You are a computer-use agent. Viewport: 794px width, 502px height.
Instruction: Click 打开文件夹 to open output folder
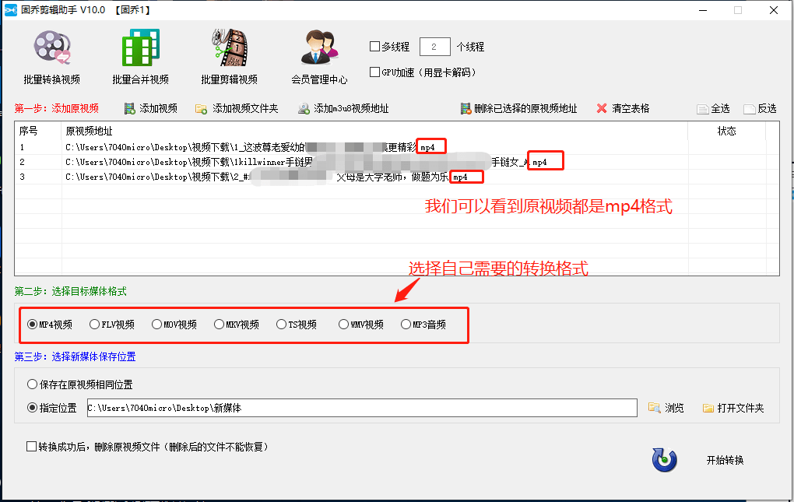coord(733,408)
